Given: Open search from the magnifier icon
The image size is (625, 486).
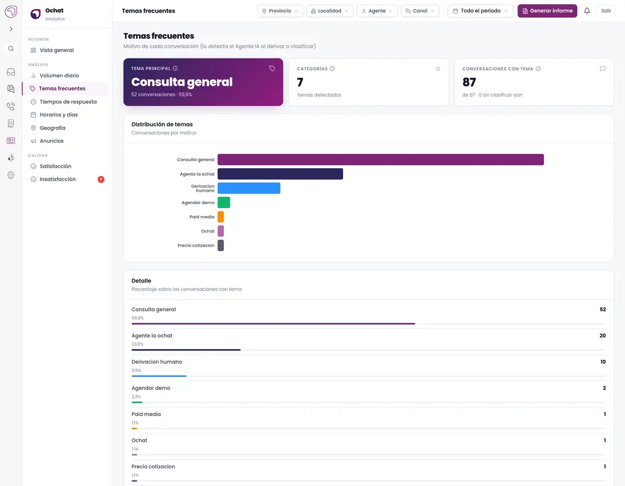Looking at the screenshot, I should click(x=11, y=49).
